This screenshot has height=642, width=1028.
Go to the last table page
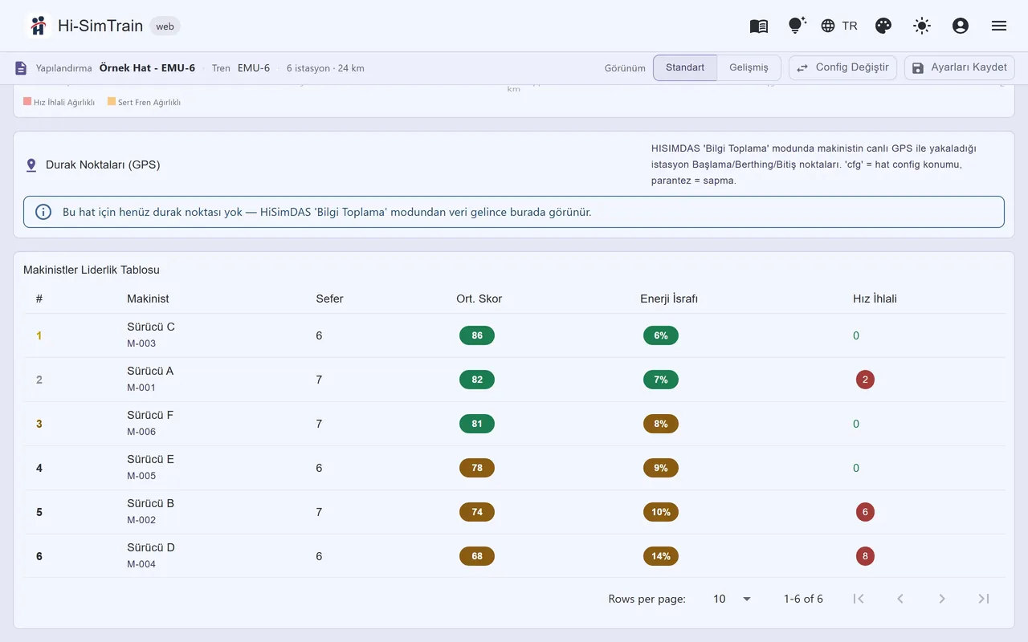click(x=984, y=599)
